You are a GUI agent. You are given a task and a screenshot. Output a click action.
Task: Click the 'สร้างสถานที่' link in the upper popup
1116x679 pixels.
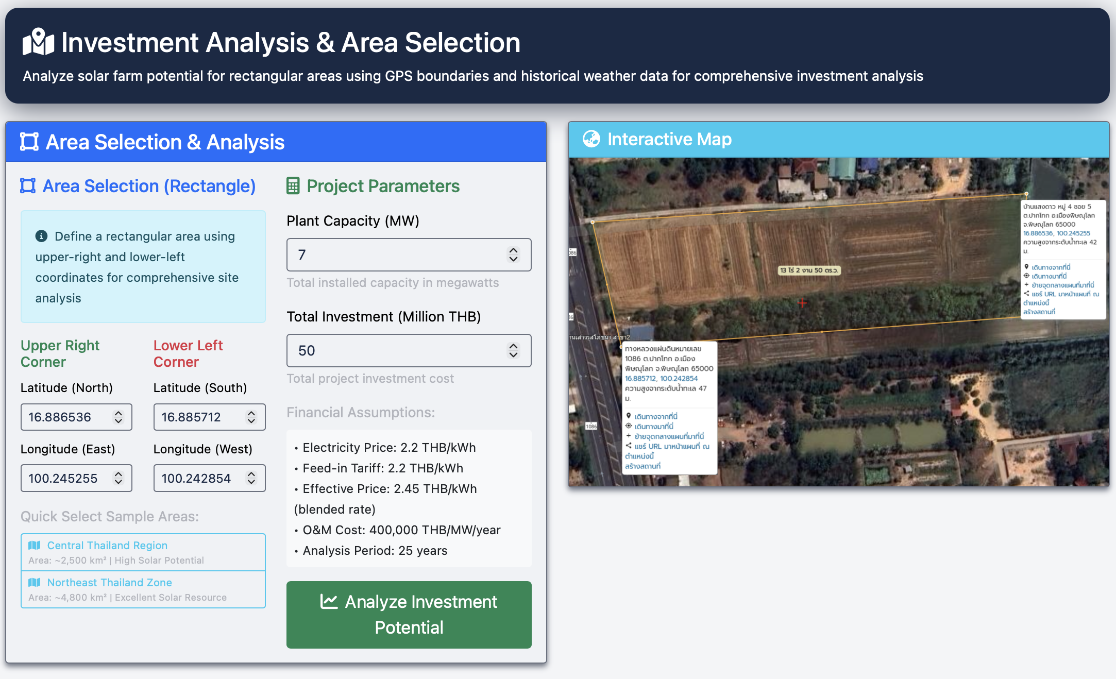pos(1039,312)
